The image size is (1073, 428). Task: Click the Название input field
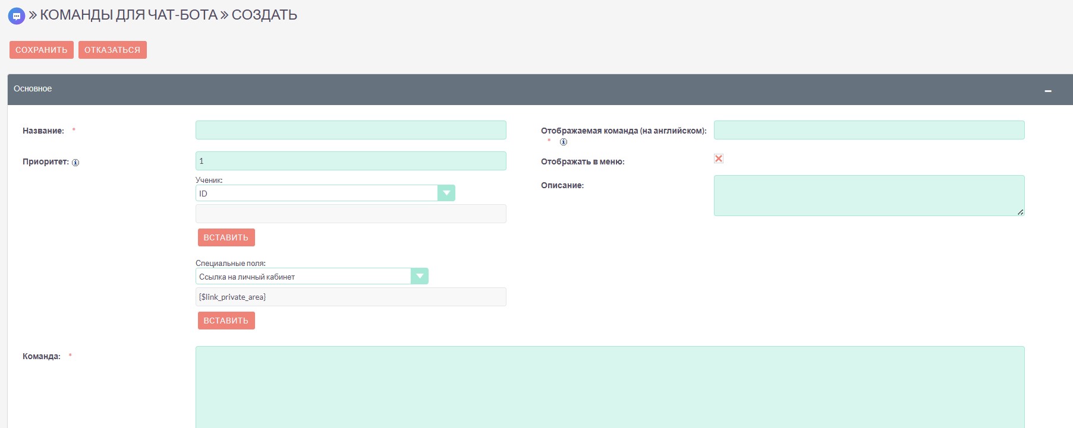pyautogui.click(x=351, y=130)
